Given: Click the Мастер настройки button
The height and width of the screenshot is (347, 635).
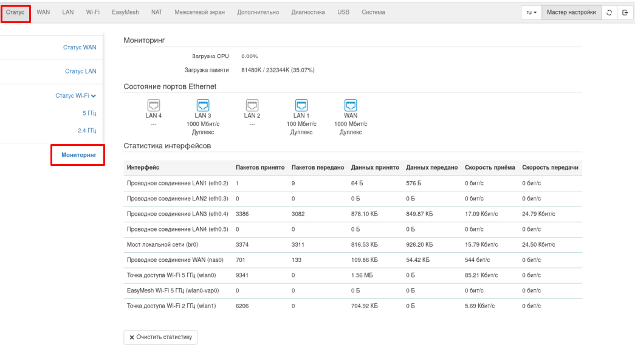Looking at the screenshot, I should point(571,12).
